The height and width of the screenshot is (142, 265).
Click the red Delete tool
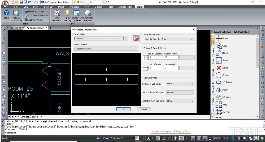[x=222, y=68]
